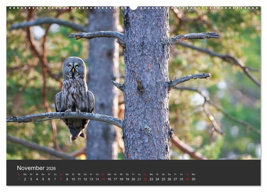Screen dimensions: 267x192
Task: Click the 'So' label above date 15
Action: (103, 174)
